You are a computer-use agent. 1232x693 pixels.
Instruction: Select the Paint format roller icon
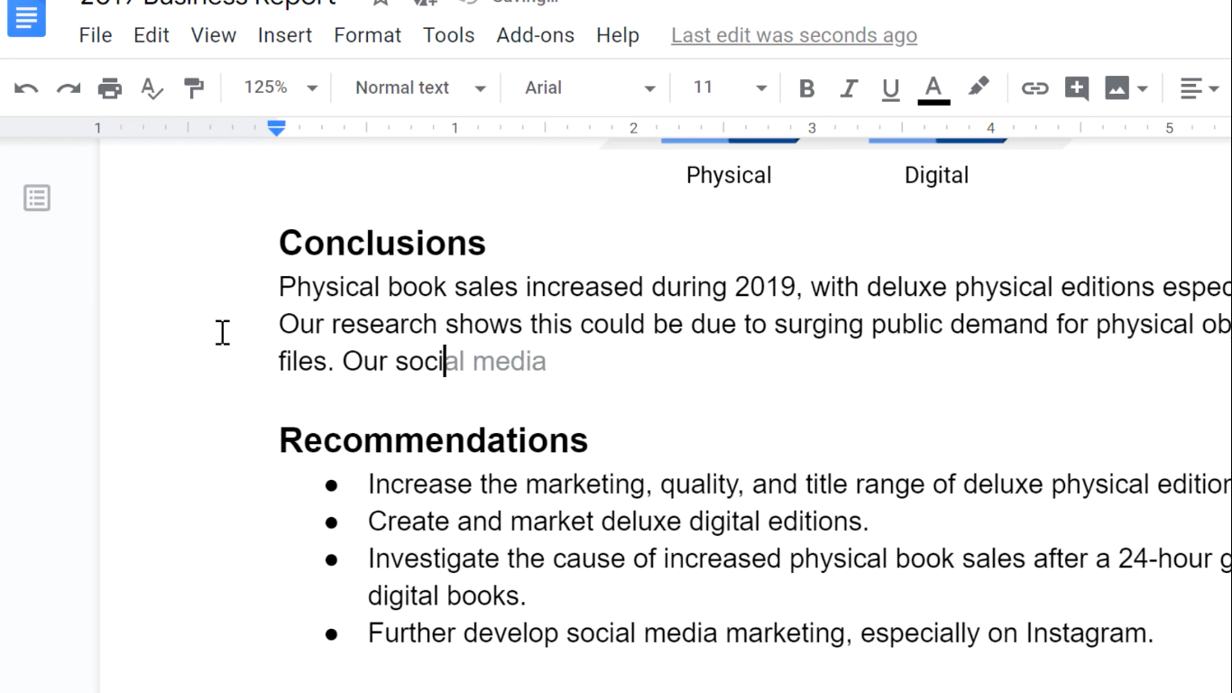coord(194,88)
